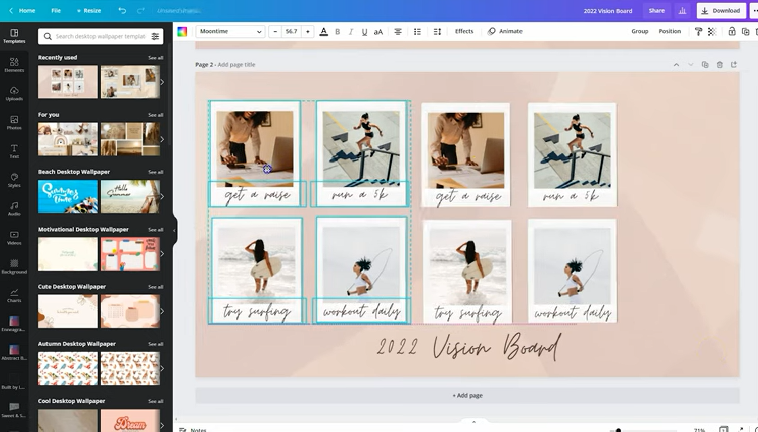The image size is (758, 432).
Task: Click the Audio sidebar icon
Action: 14,208
